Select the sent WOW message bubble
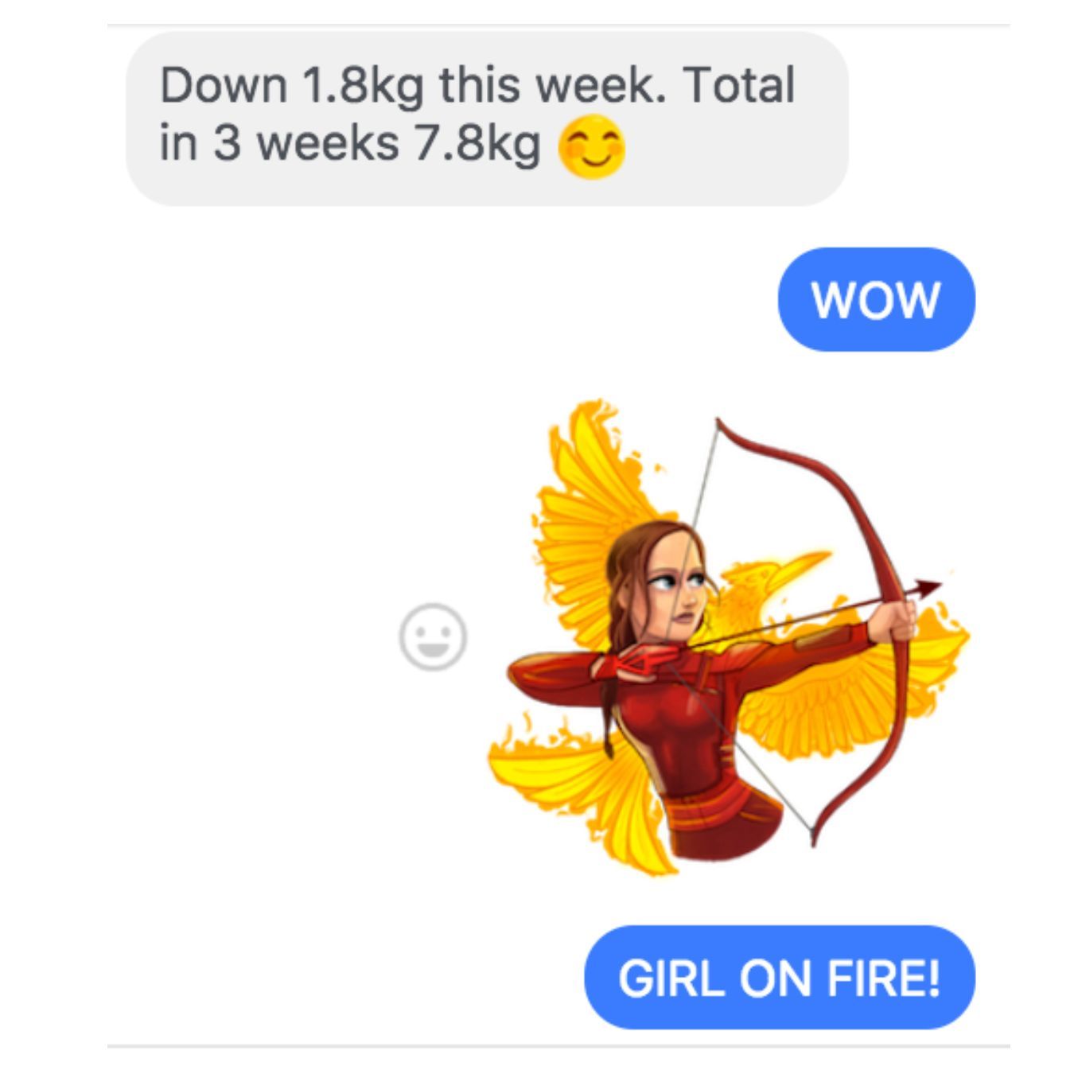This screenshot has height=1074, width=1074. [876, 299]
